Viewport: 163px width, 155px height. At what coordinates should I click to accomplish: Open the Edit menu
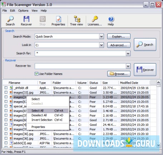coord(13,11)
